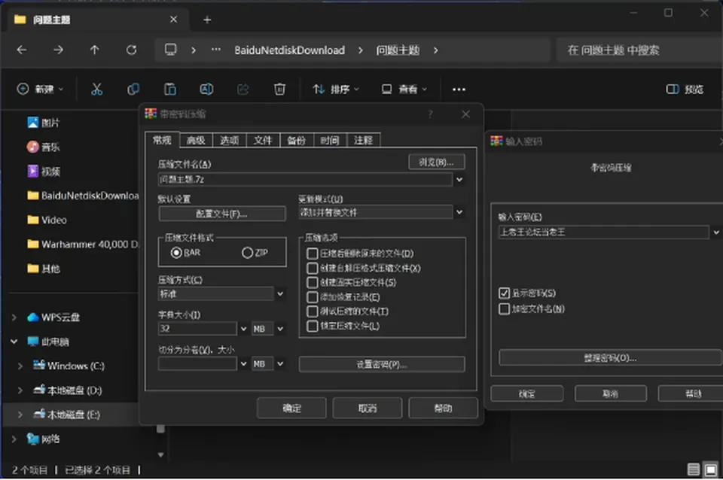Go back with the Explorer back arrow
Image resolution: width=723 pixels, height=480 pixels.
[22, 50]
